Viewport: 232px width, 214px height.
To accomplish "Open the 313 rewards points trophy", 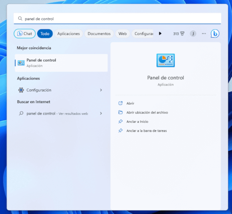I will click(x=179, y=34).
